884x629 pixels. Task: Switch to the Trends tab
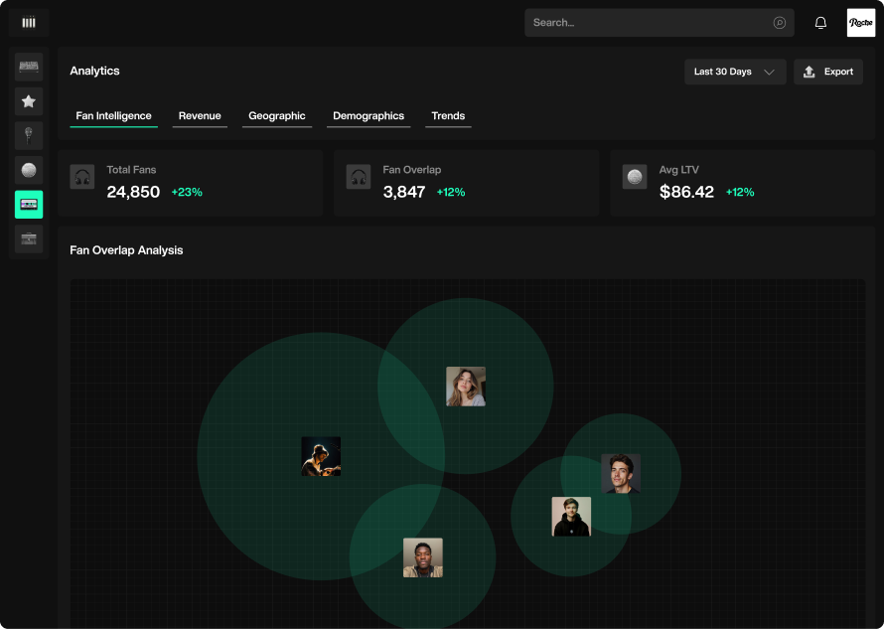click(448, 116)
